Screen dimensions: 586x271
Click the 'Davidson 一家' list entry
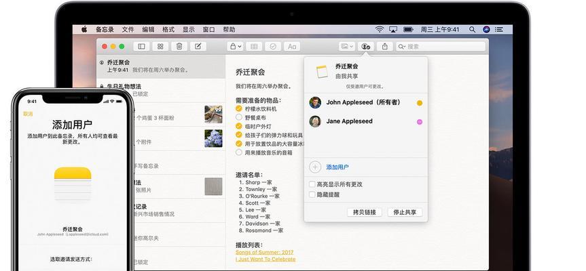(x=263, y=224)
